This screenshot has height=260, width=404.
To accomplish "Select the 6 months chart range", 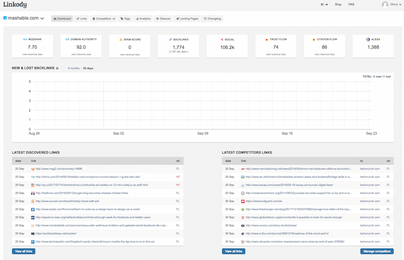I will click(x=74, y=68).
